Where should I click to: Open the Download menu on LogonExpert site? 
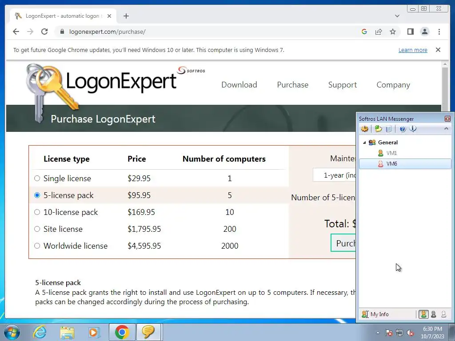click(239, 85)
